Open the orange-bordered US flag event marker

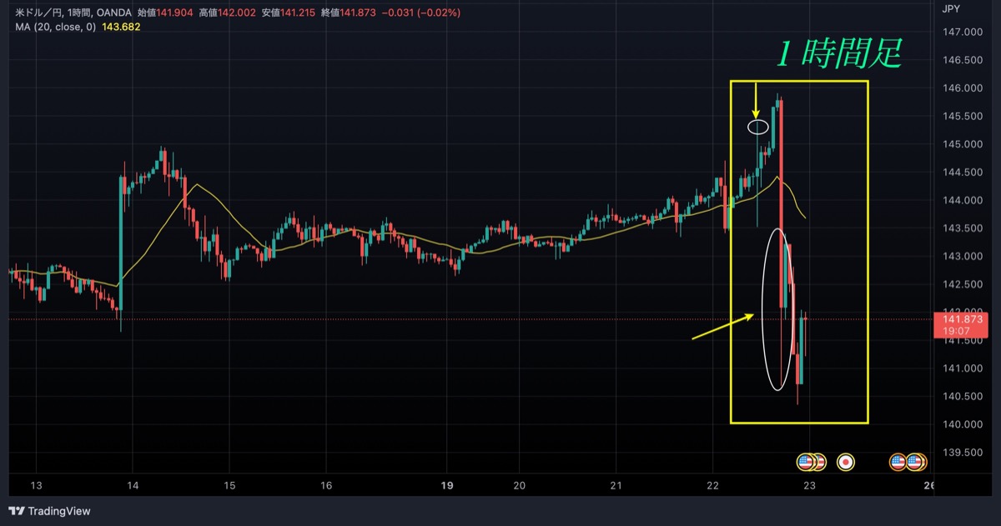[x=898, y=462]
